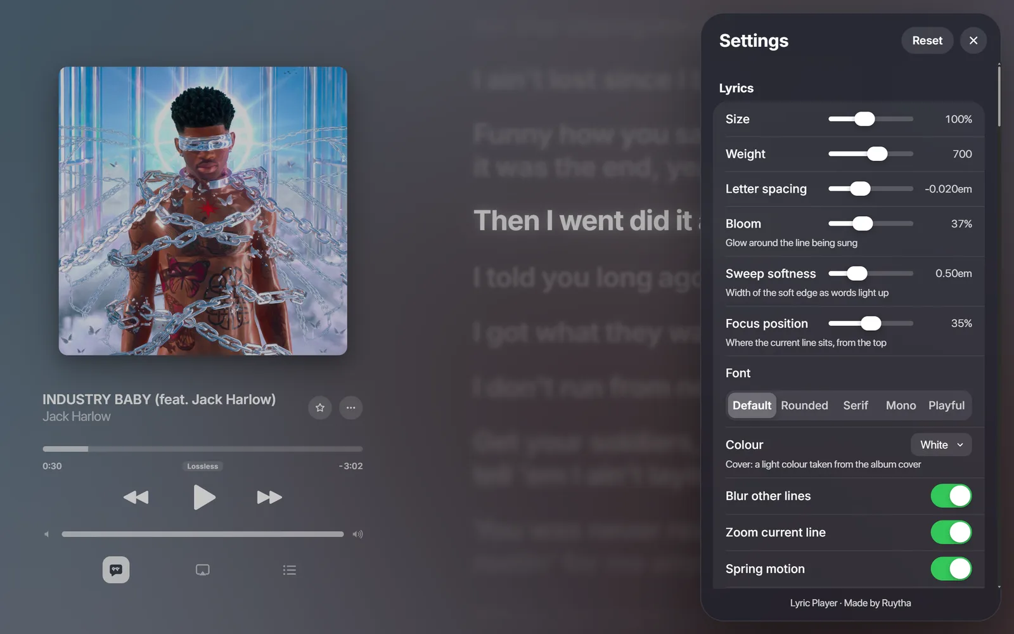Adjust the Bloom slider
This screenshot has height=634, width=1014.
[x=871, y=224]
